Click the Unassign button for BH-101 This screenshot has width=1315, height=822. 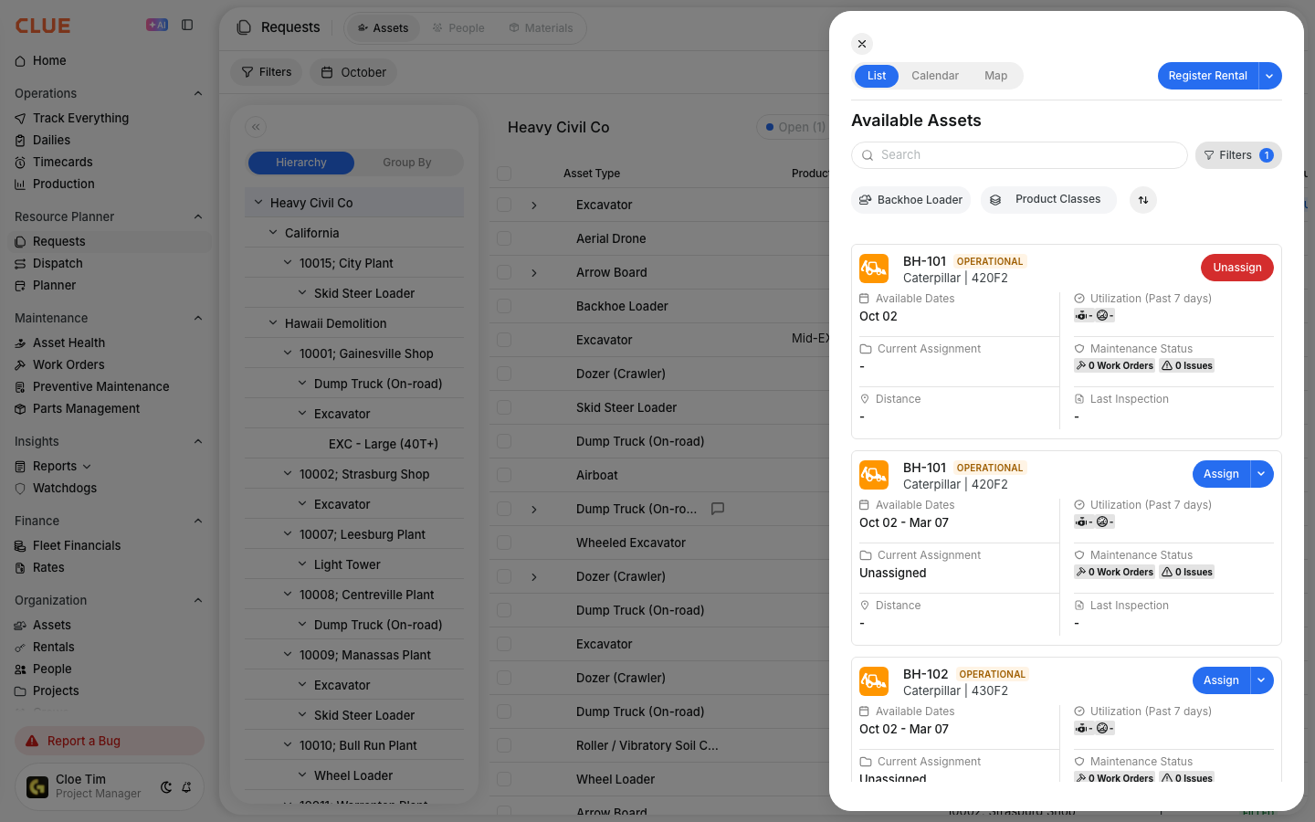click(1237, 268)
